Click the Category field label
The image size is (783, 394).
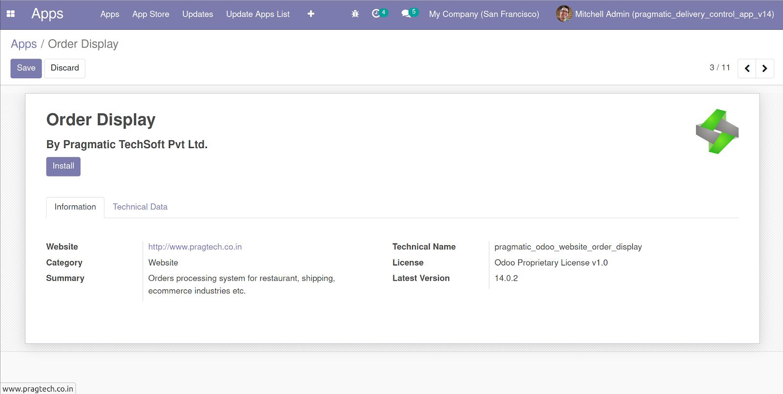[x=64, y=263]
